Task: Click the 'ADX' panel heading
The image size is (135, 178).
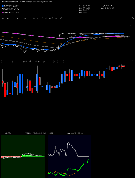Action: 52,133
